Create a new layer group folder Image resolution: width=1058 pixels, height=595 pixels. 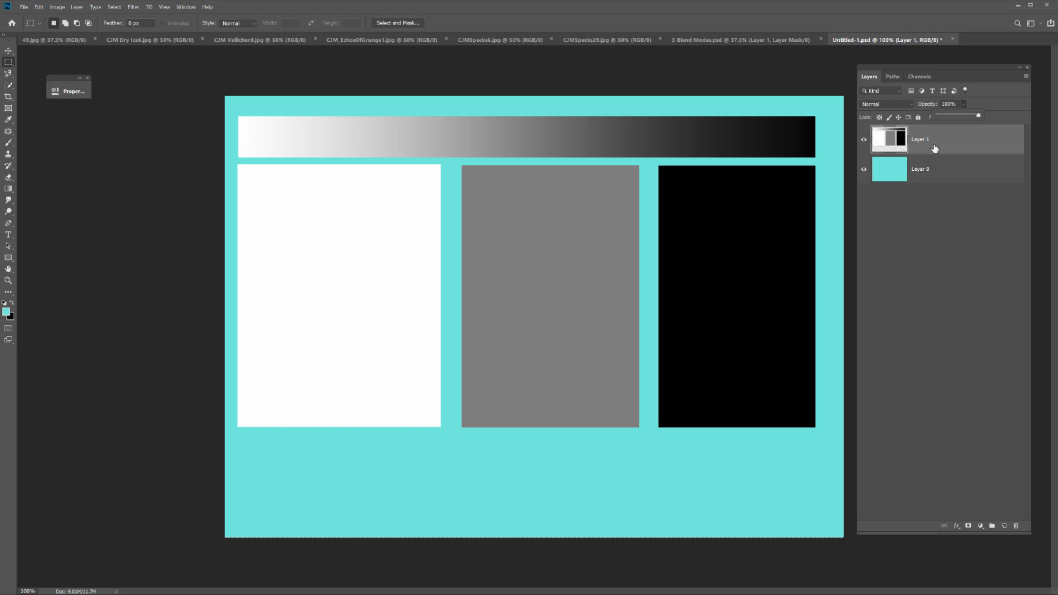pyautogui.click(x=992, y=526)
